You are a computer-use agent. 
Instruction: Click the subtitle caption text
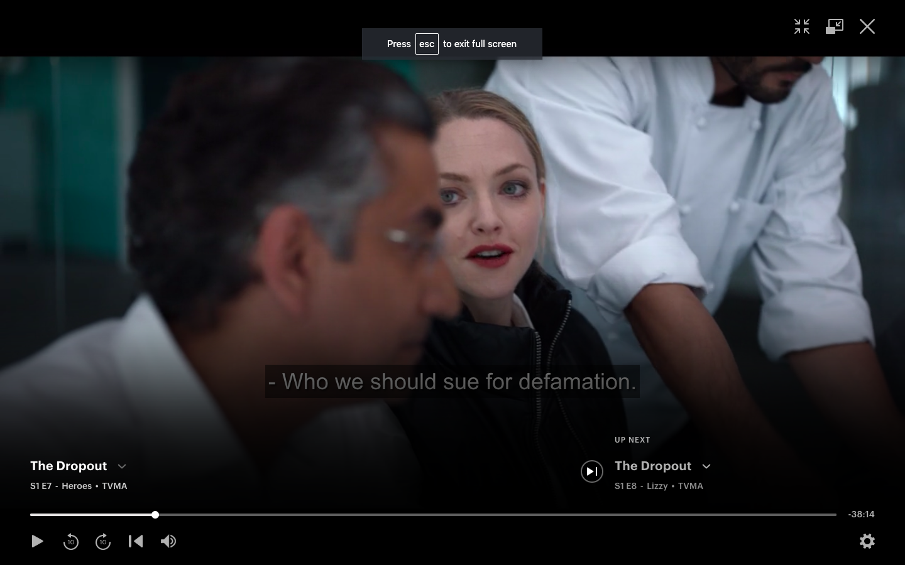click(x=452, y=382)
